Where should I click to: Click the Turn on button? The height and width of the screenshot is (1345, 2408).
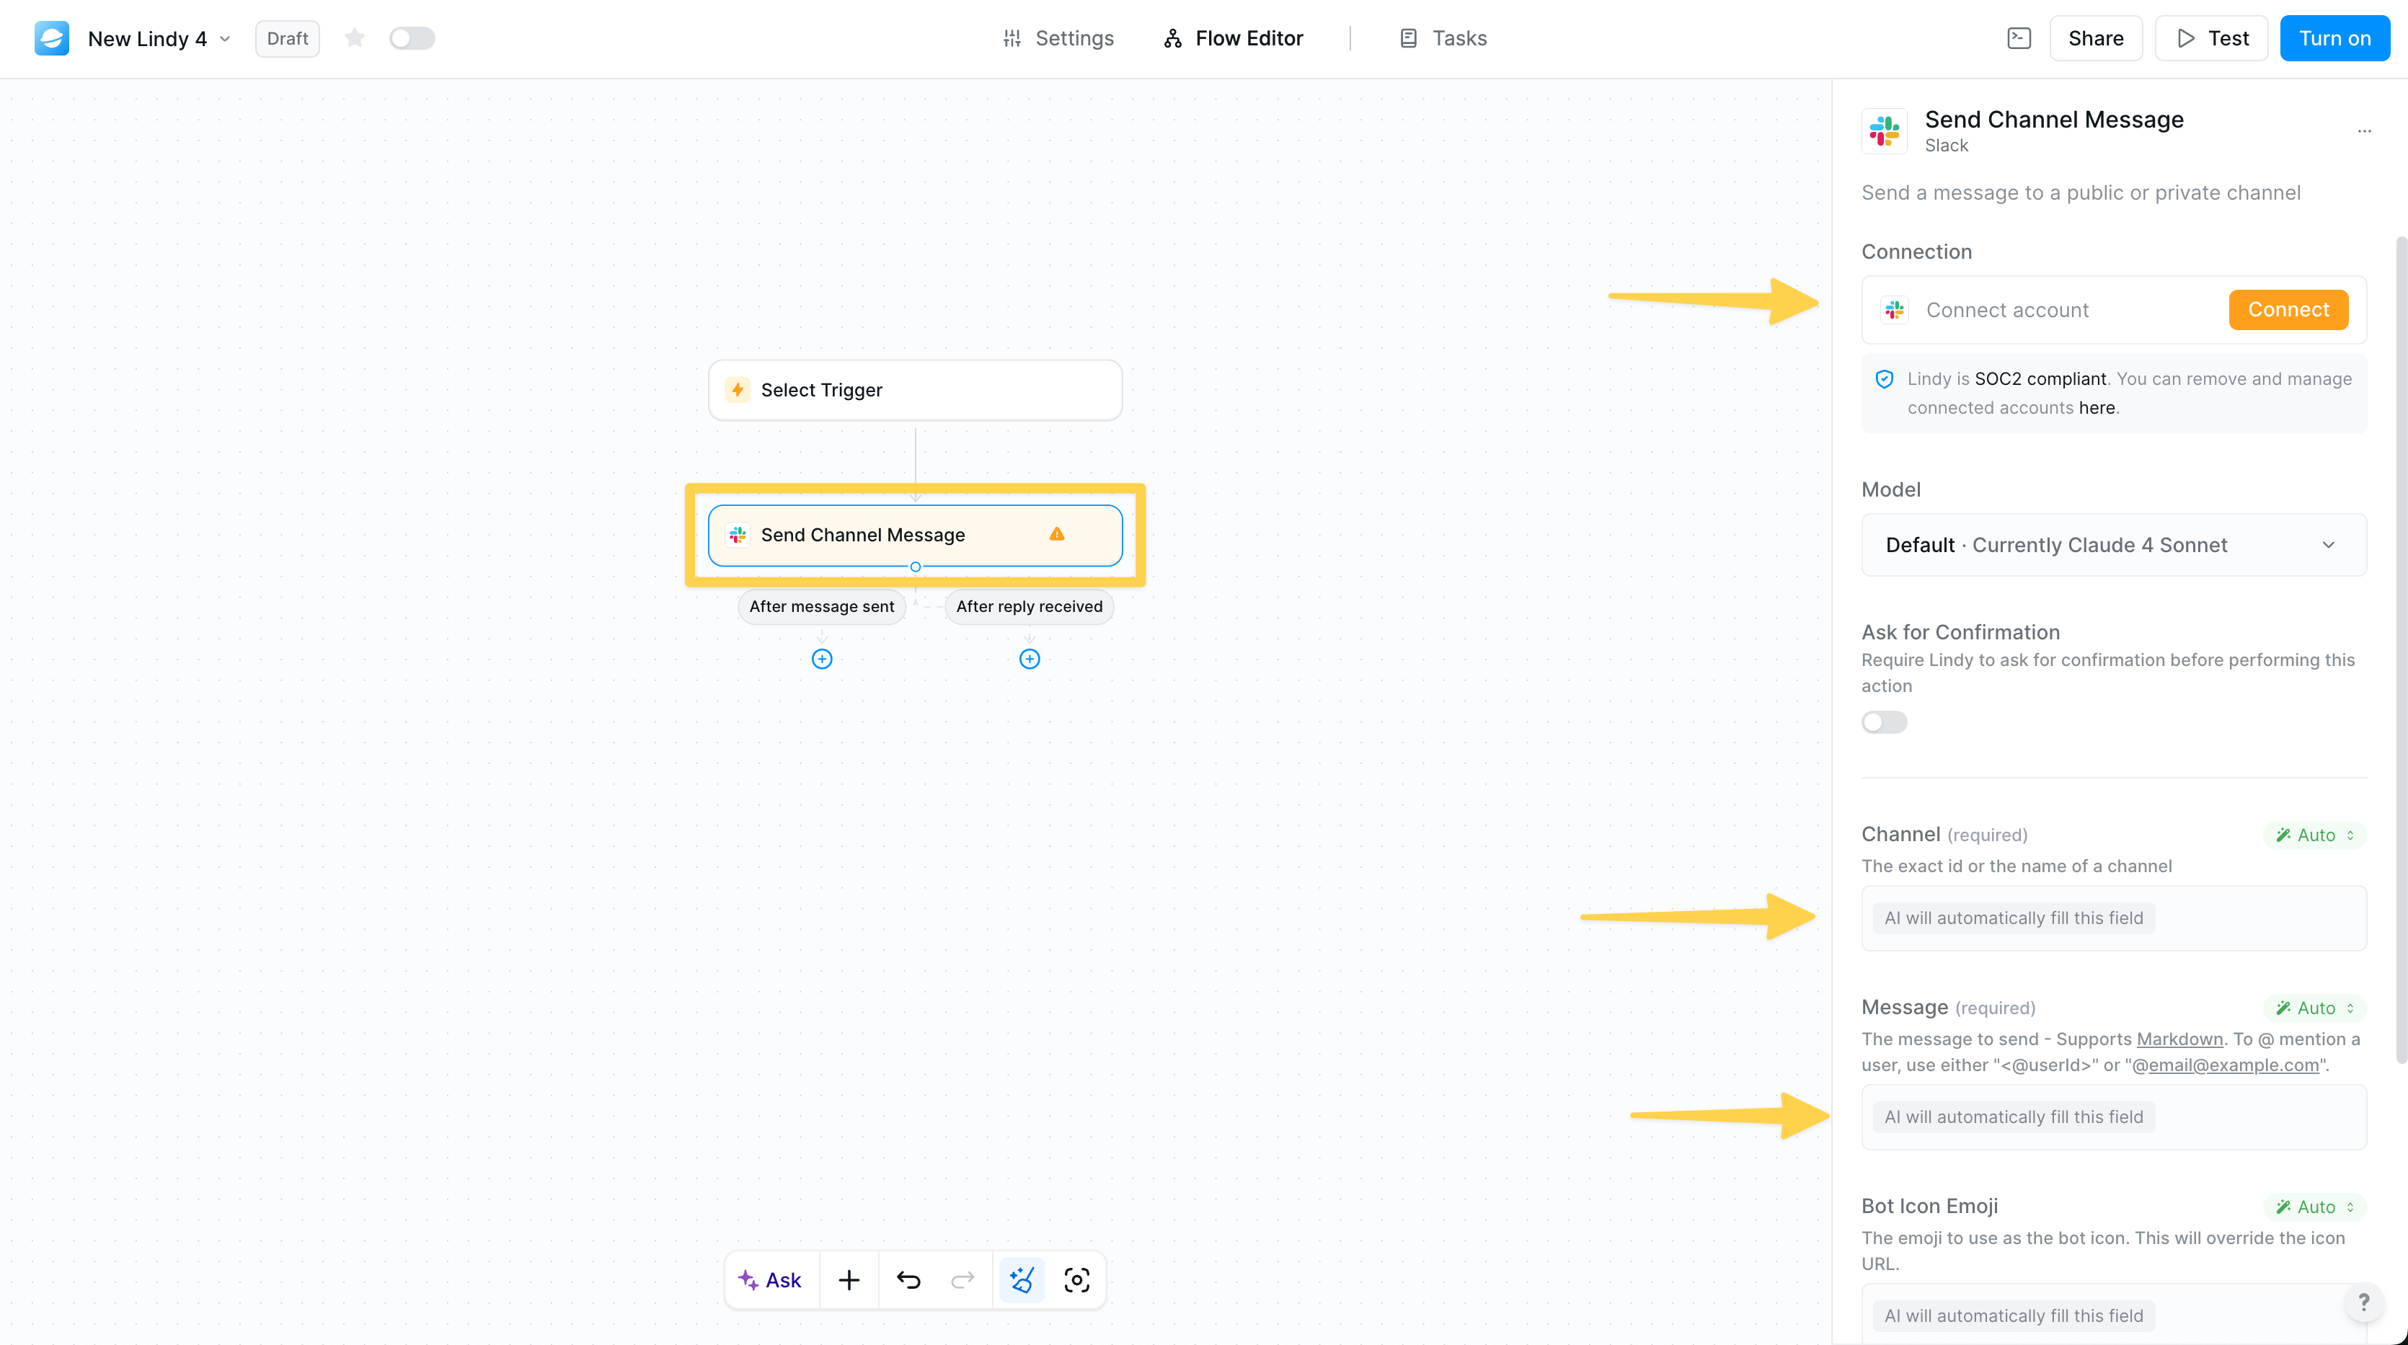[2334, 38]
